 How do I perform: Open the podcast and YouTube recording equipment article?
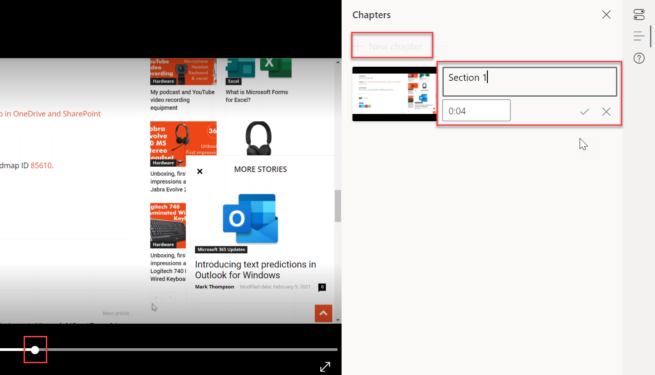pyautogui.click(x=183, y=100)
